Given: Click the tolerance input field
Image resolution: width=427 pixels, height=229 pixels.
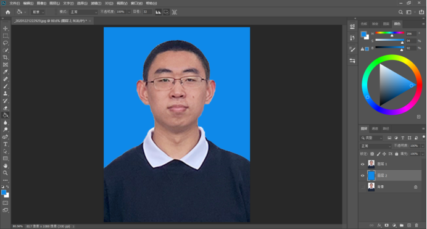Looking at the screenshot, I should (x=147, y=12).
